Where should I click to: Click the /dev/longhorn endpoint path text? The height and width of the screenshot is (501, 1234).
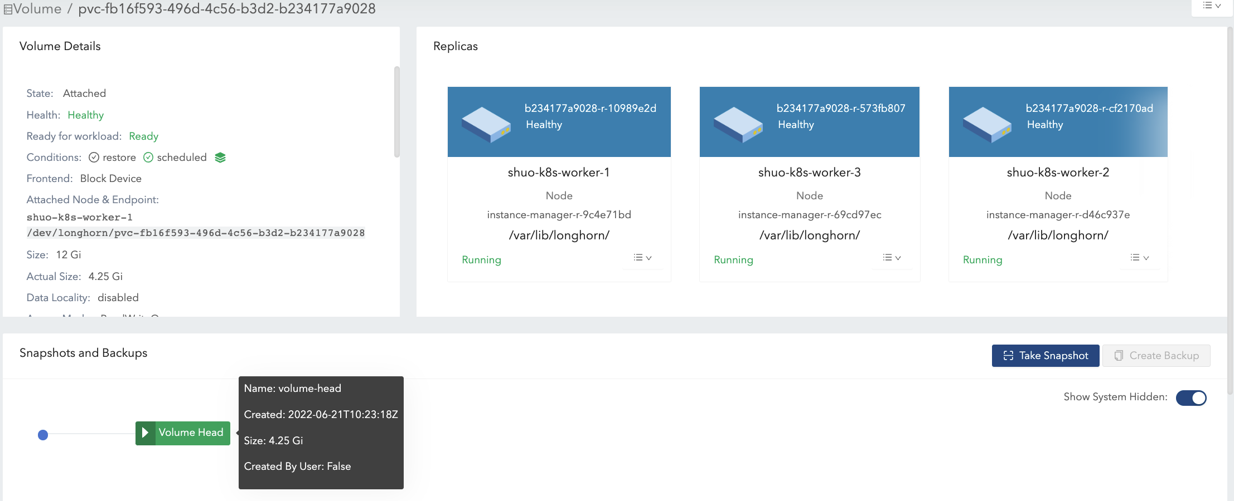pyautogui.click(x=196, y=233)
